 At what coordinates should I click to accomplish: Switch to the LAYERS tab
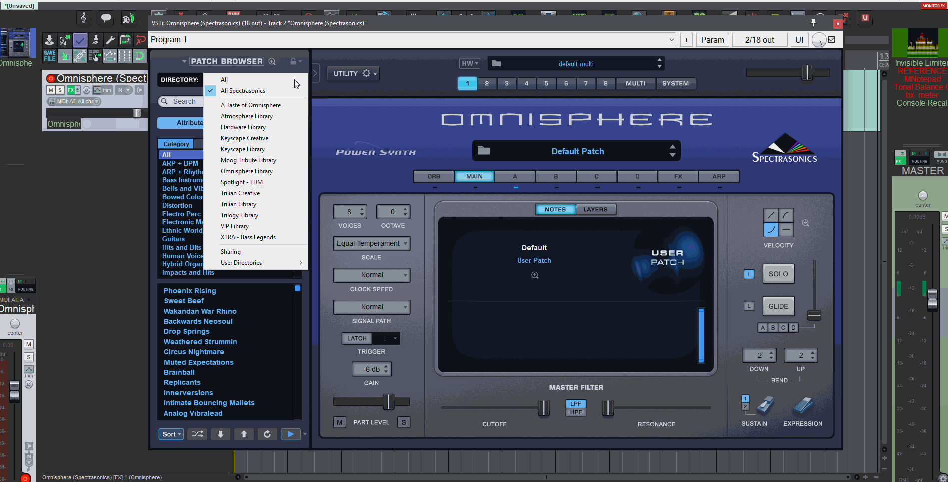coord(595,209)
